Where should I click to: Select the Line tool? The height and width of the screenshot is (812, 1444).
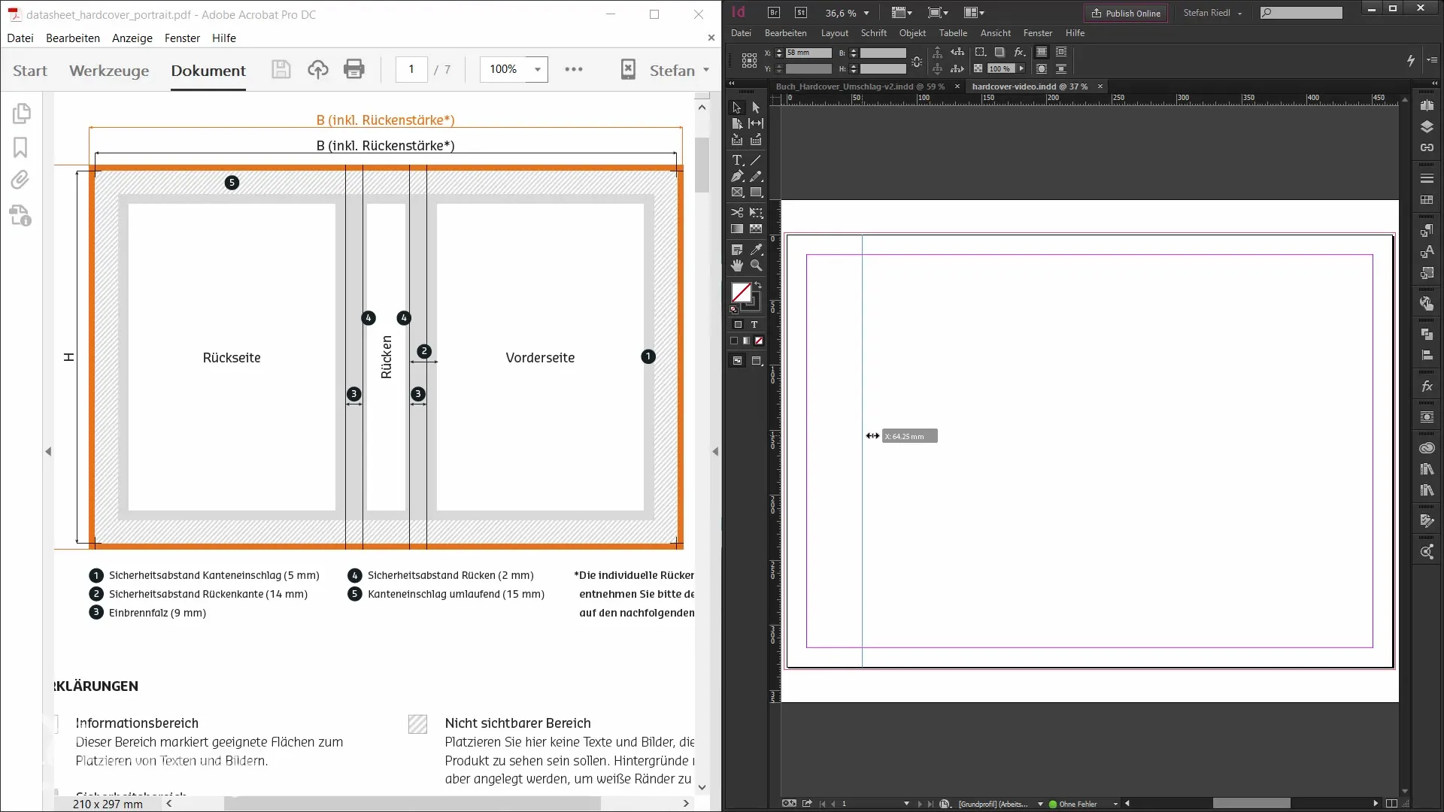pyautogui.click(x=756, y=160)
